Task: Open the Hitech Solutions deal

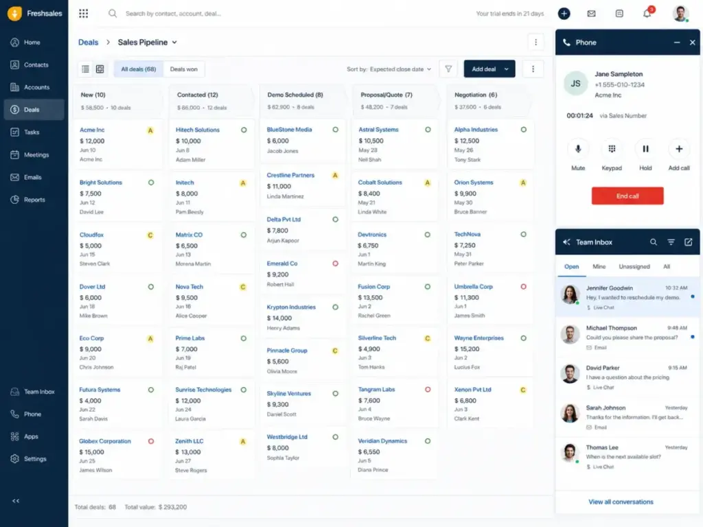Action: pos(197,130)
